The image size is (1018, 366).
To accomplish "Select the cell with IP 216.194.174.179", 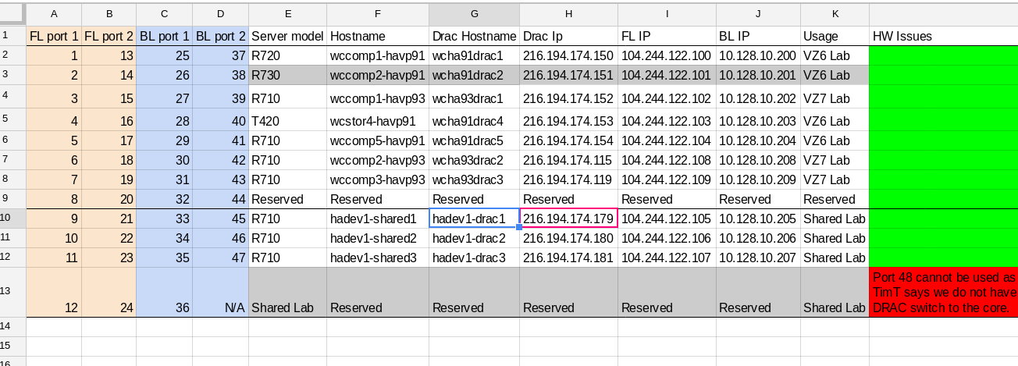I will coord(568,219).
